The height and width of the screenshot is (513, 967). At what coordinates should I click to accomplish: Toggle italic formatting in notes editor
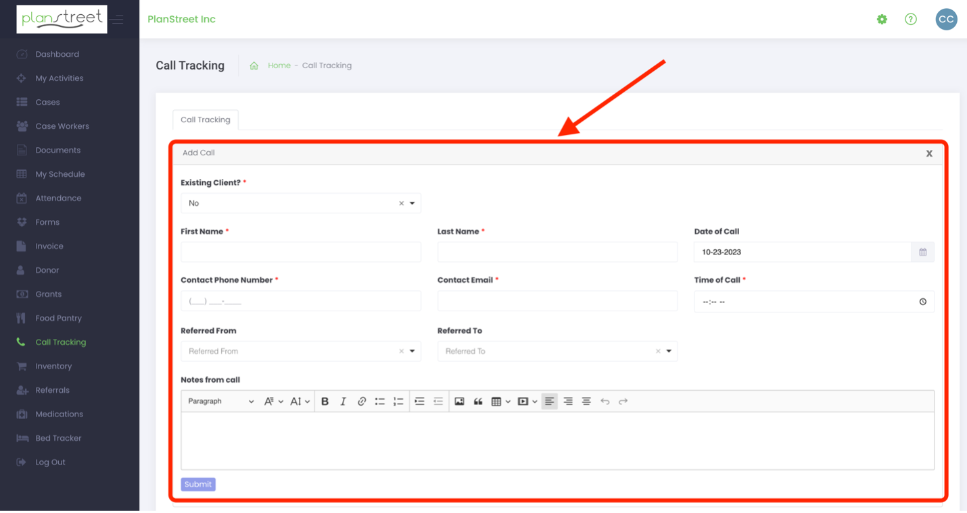pyautogui.click(x=343, y=402)
